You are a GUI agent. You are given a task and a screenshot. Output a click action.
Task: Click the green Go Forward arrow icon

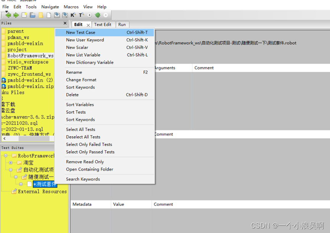pyautogui.click(x=16, y=15)
